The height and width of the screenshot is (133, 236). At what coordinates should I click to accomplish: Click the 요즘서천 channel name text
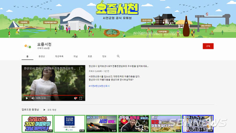pos(44,44)
